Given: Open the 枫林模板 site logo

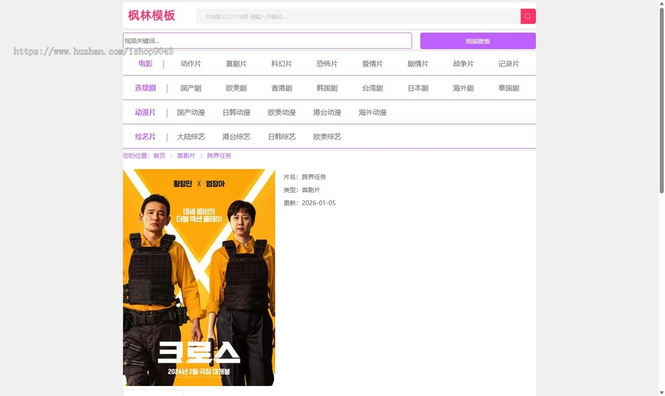Looking at the screenshot, I should [151, 16].
